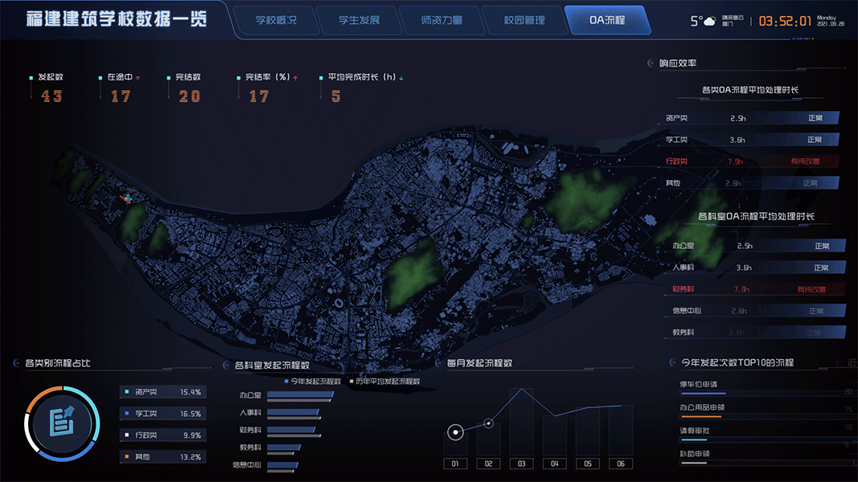Select the 师资力量 tab
Screen dimensions: 858x482
(x=441, y=20)
